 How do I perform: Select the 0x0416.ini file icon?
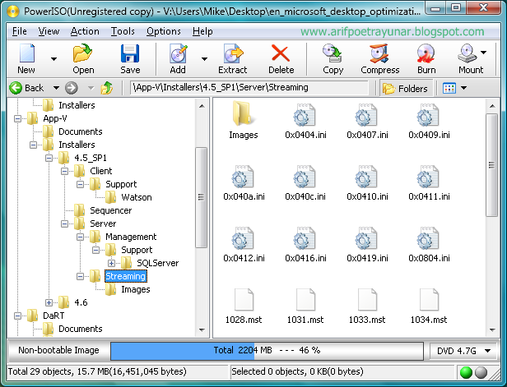[x=305, y=238]
